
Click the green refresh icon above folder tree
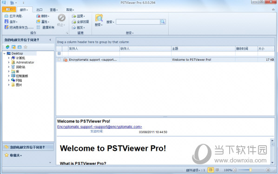click(x=7, y=47)
